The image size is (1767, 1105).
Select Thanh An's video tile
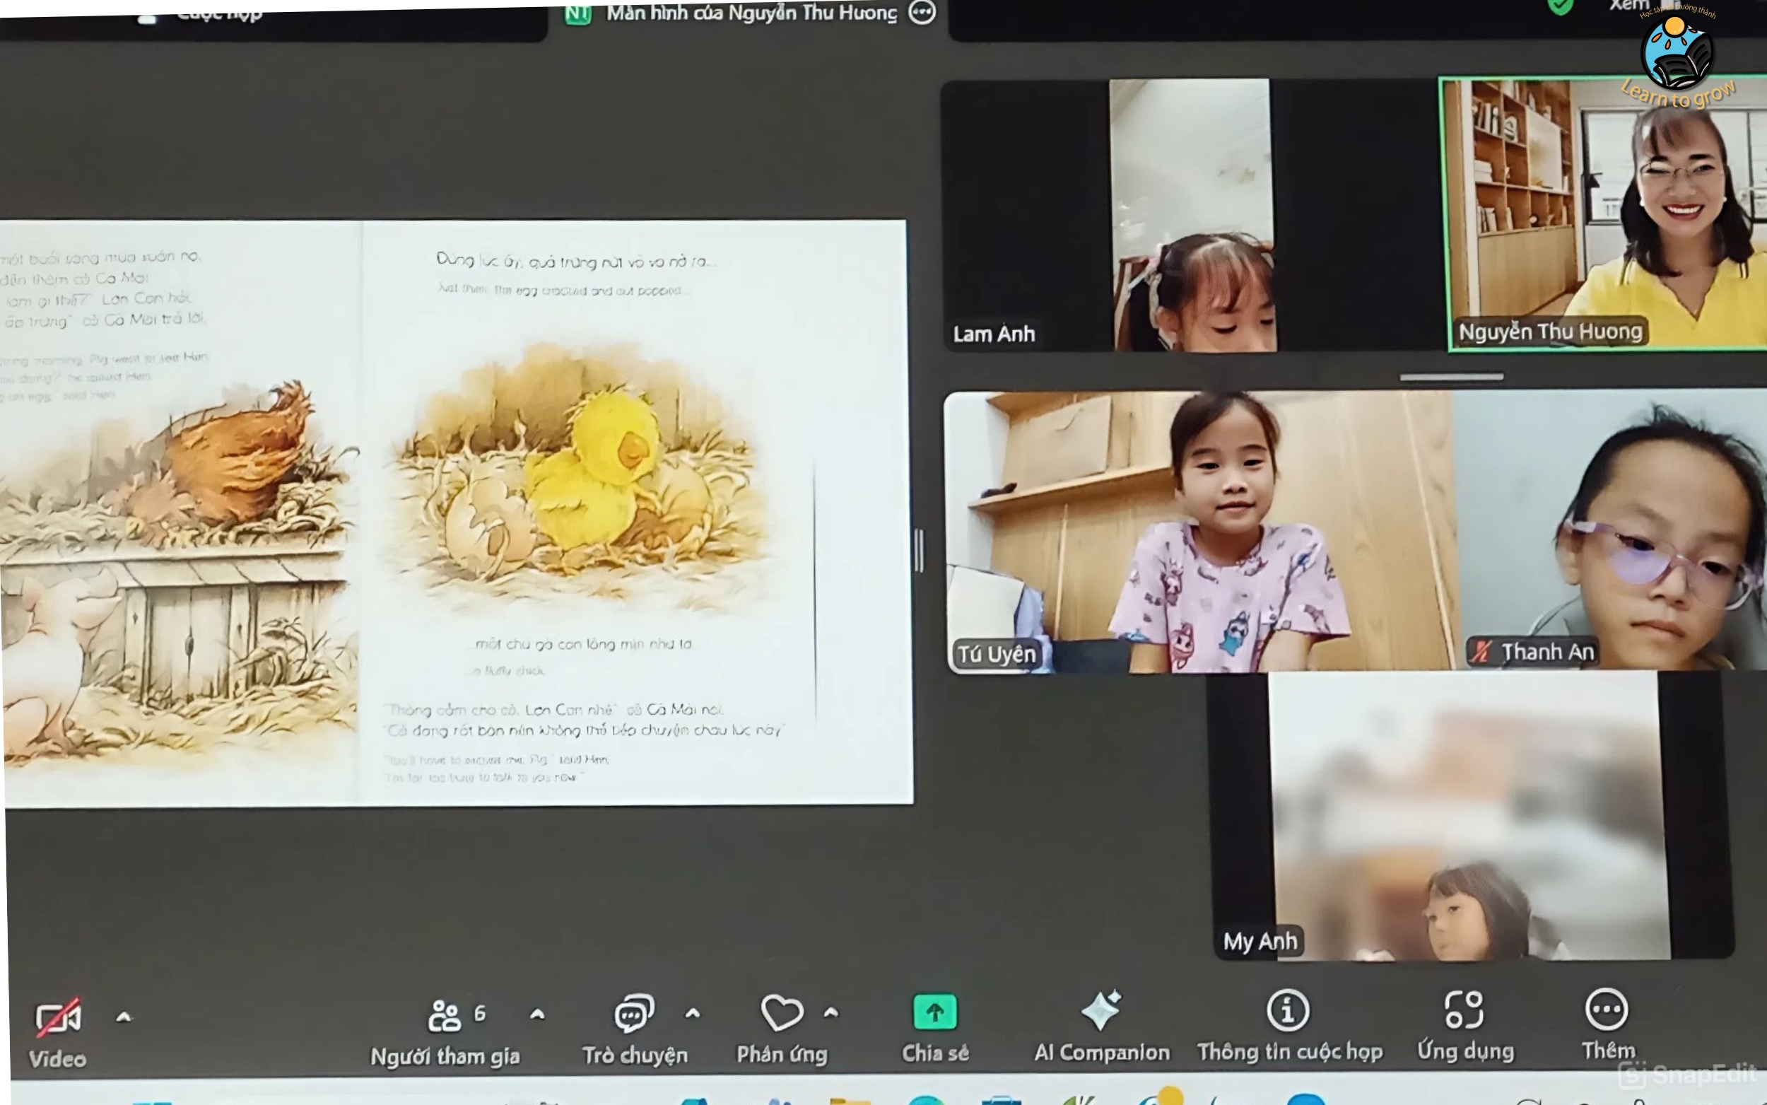point(1610,530)
